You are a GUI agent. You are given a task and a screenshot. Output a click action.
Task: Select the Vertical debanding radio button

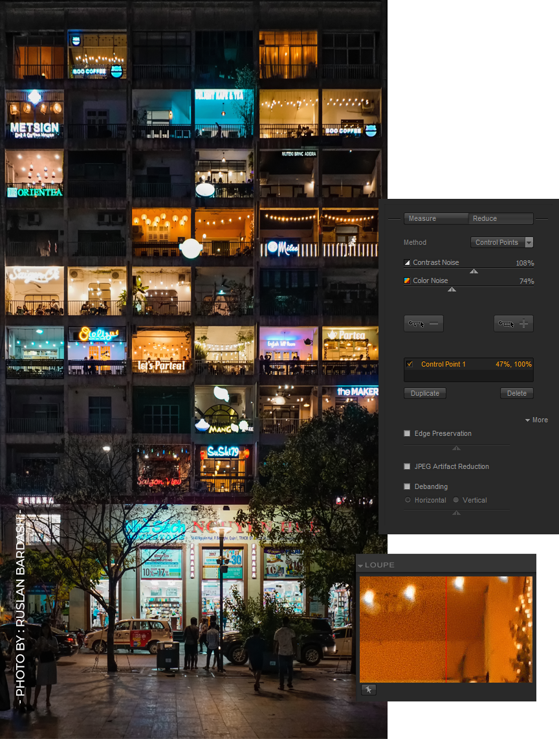pyautogui.click(x=456, y=500)
